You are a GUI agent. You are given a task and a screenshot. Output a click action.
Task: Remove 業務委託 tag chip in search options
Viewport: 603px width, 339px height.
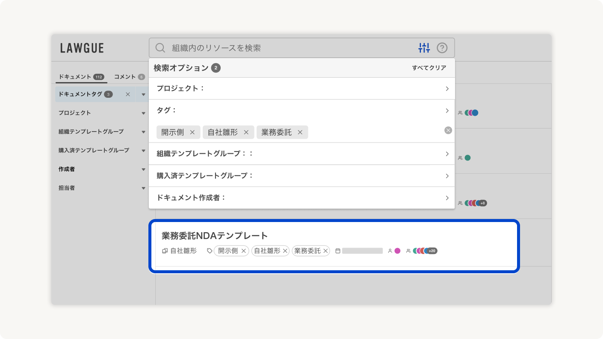point(300,132)
